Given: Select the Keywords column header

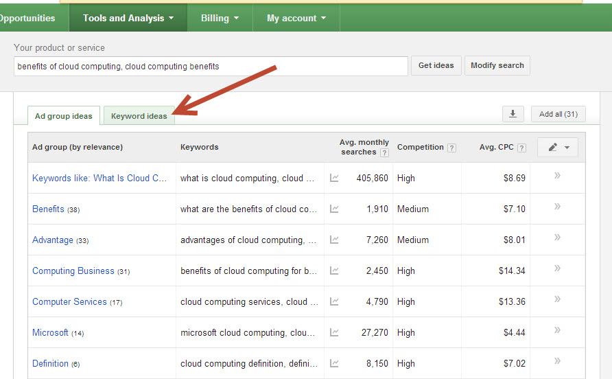Looking at the screenshot, I should [x=200, y=148].
